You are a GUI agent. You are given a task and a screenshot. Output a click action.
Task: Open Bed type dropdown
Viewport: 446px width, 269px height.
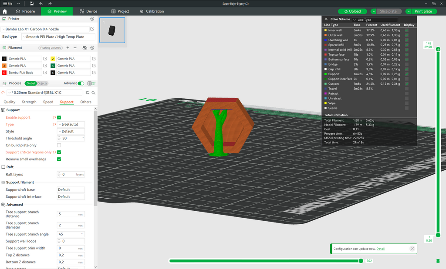point(58,37)
